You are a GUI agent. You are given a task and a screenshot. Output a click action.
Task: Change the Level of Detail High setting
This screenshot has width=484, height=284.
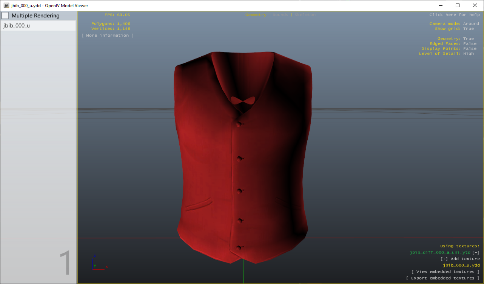pyautogui.click(x=468, y=54)
